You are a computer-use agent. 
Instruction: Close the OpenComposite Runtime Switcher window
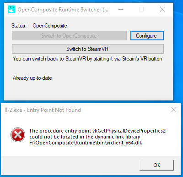pyautogui.click(x=162, y=9)
